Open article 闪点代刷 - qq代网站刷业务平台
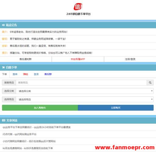The image size is (156, 152). click(19, 134)
